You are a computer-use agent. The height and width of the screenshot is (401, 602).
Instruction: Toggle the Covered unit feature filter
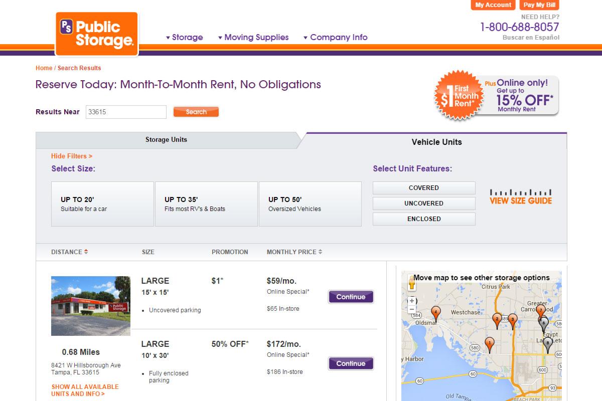coord(424,188)
